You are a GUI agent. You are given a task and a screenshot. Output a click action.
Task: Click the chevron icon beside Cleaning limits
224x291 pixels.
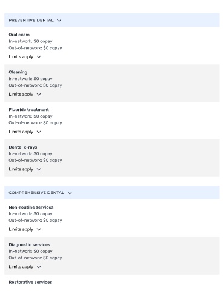[39, 95]
